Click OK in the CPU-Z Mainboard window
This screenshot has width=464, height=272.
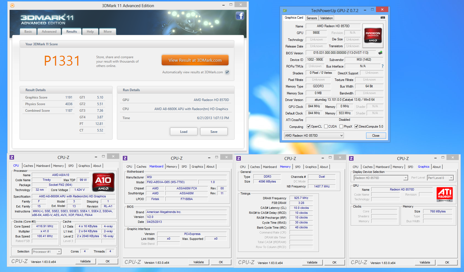click(221, 262)
